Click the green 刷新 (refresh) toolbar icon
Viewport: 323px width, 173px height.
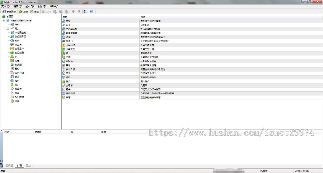coord(20,11)
